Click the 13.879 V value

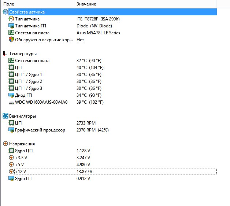[x=84, y=172]
